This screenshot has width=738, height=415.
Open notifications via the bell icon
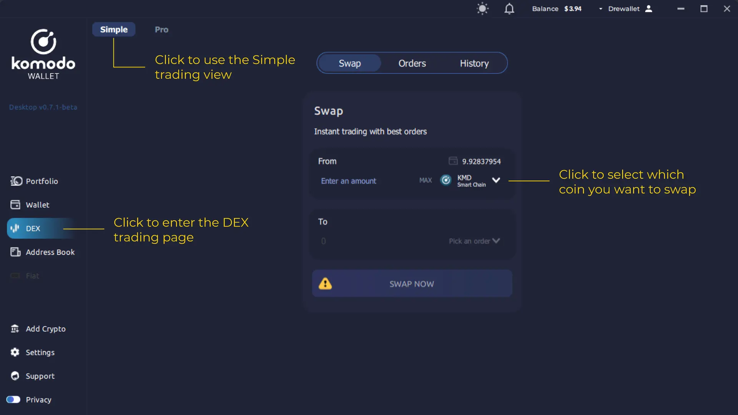click(x=509, y=8)
